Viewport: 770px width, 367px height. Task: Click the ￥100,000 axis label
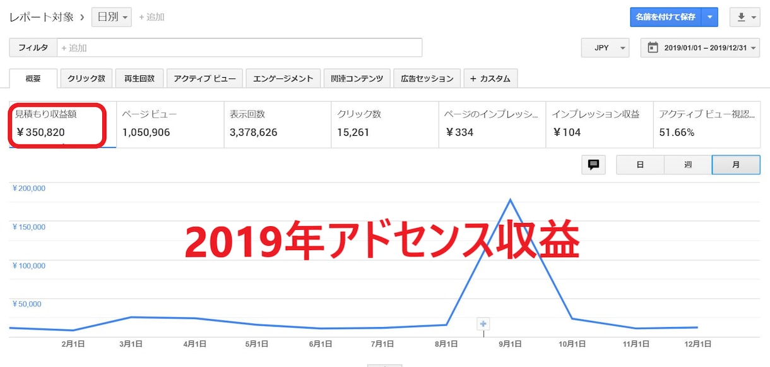point(29,265)
